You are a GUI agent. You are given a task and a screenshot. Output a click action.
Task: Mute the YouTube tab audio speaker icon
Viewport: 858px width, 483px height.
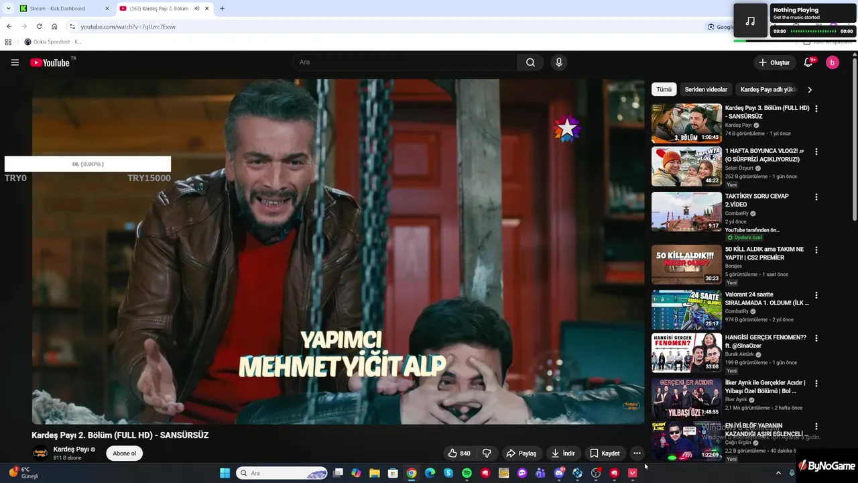[197, 9]
